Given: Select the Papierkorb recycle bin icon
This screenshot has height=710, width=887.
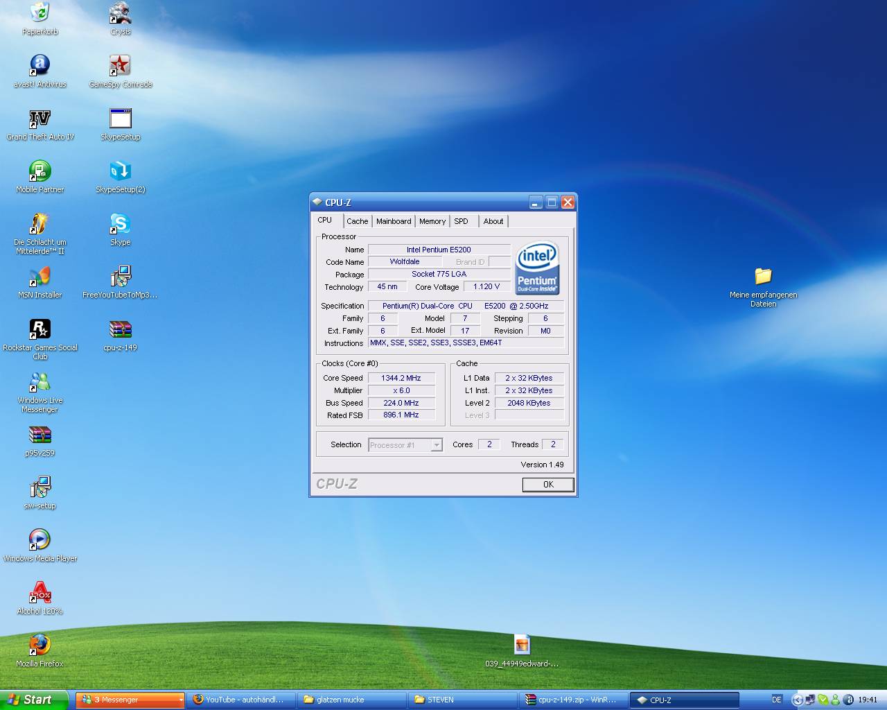Looking at the screenshot, I should click(40, 12).
